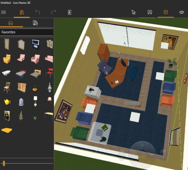Select the pink sofa thumbnail
This screenshot has height=170, width=188.
pyautogui.click(x=49, y=59)
